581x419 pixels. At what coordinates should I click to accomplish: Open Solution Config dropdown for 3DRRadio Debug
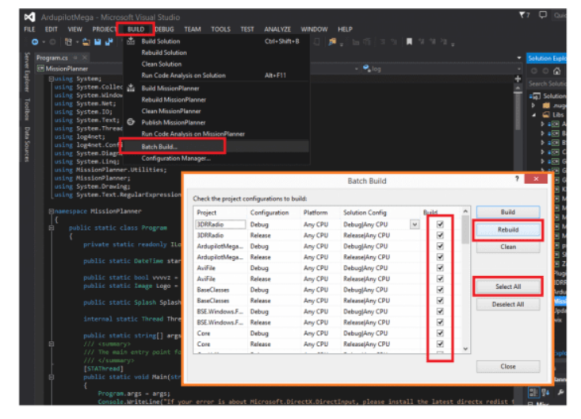pyautogui.click(x=415, y=224)
